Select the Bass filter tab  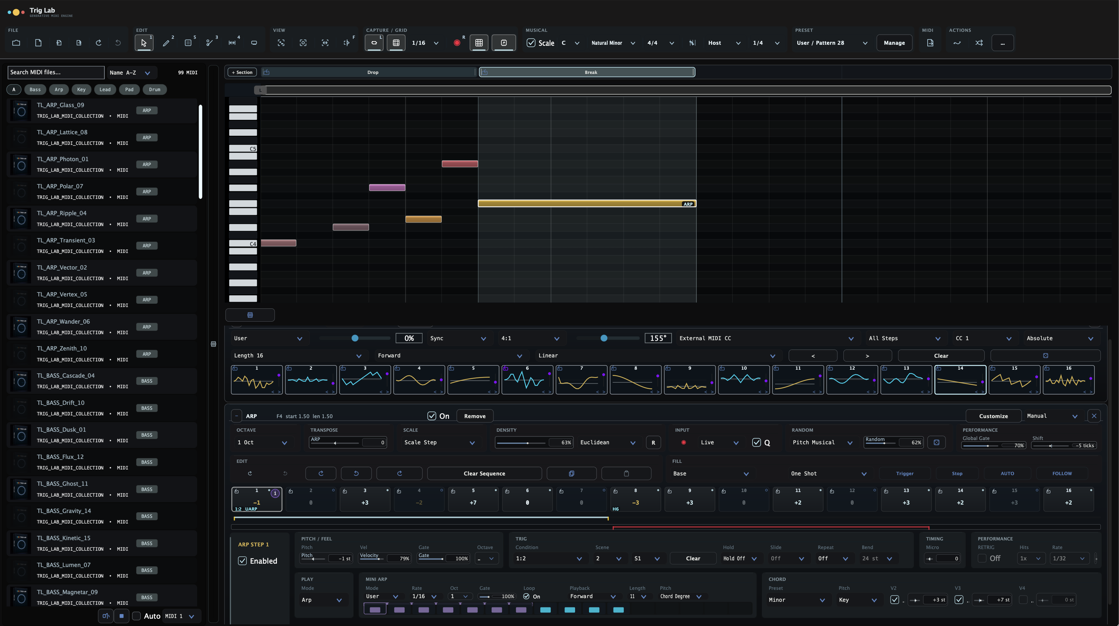pos(35,90)
